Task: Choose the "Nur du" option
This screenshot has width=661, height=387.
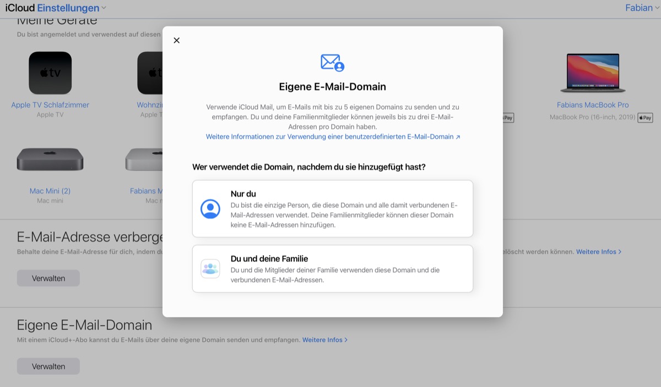Action: click(332, 209)
